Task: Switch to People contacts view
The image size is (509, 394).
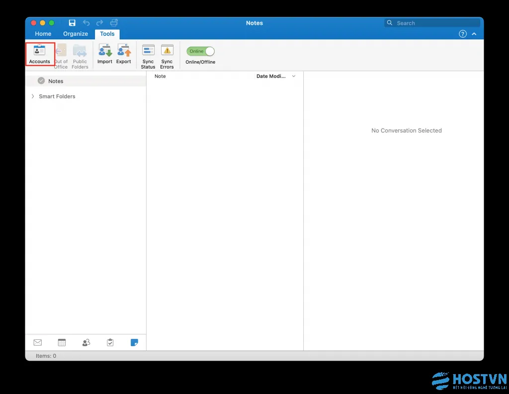Action: tap(86, 342)
